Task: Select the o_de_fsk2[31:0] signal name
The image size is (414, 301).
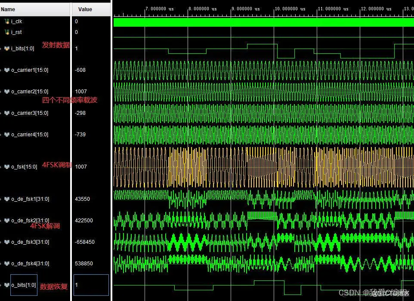Action: click(30, 221)
